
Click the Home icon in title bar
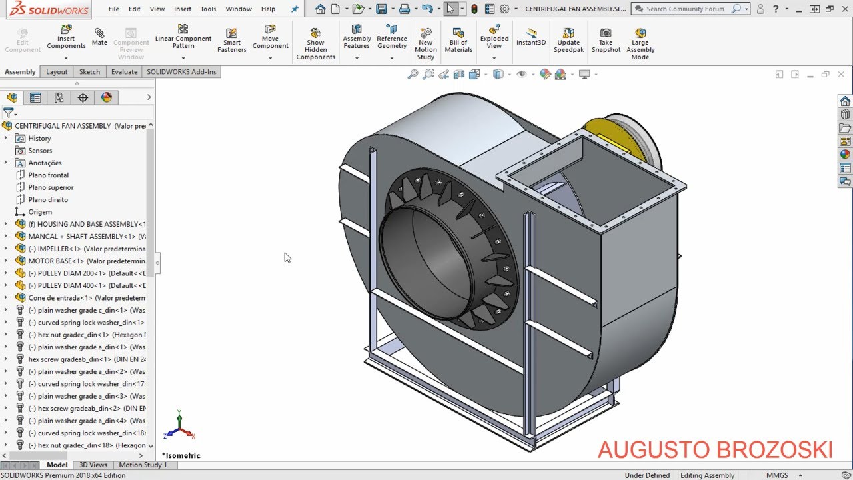[321, 9]
